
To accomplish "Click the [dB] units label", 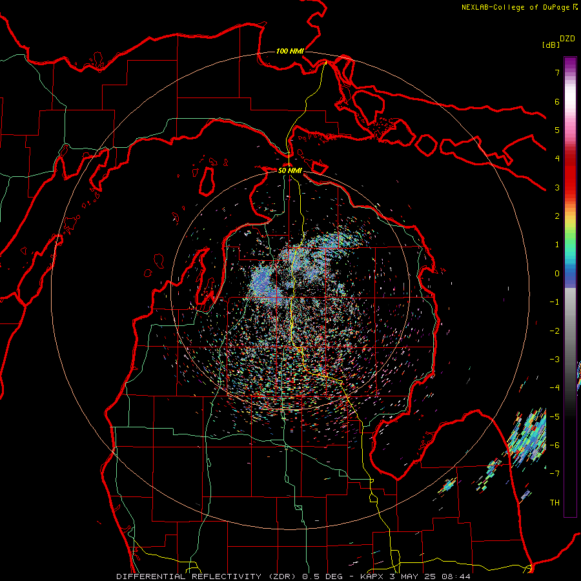I will [x=551, y=45].
